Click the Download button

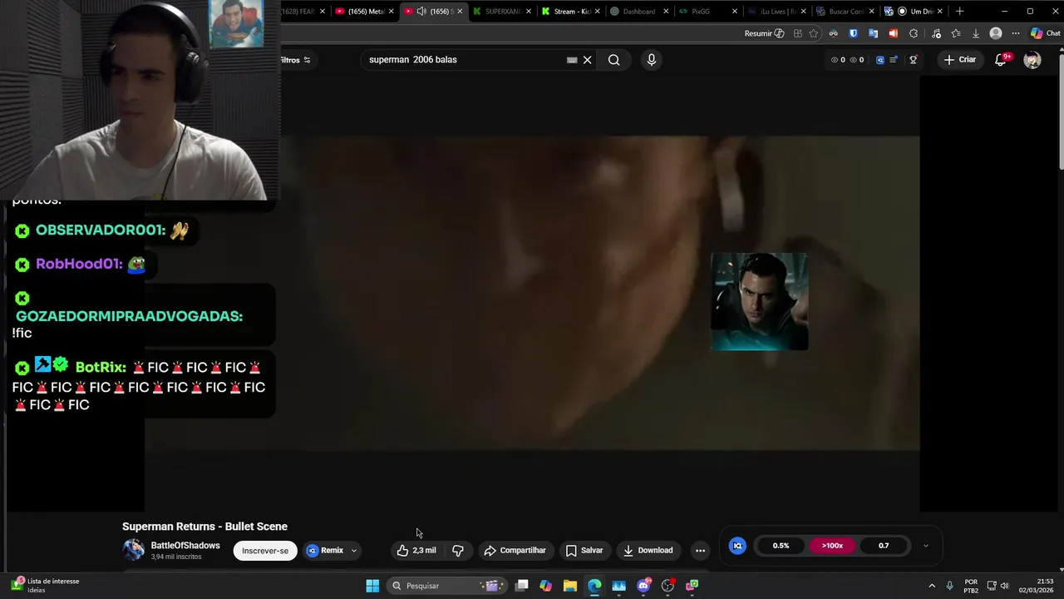coord(648,550)
